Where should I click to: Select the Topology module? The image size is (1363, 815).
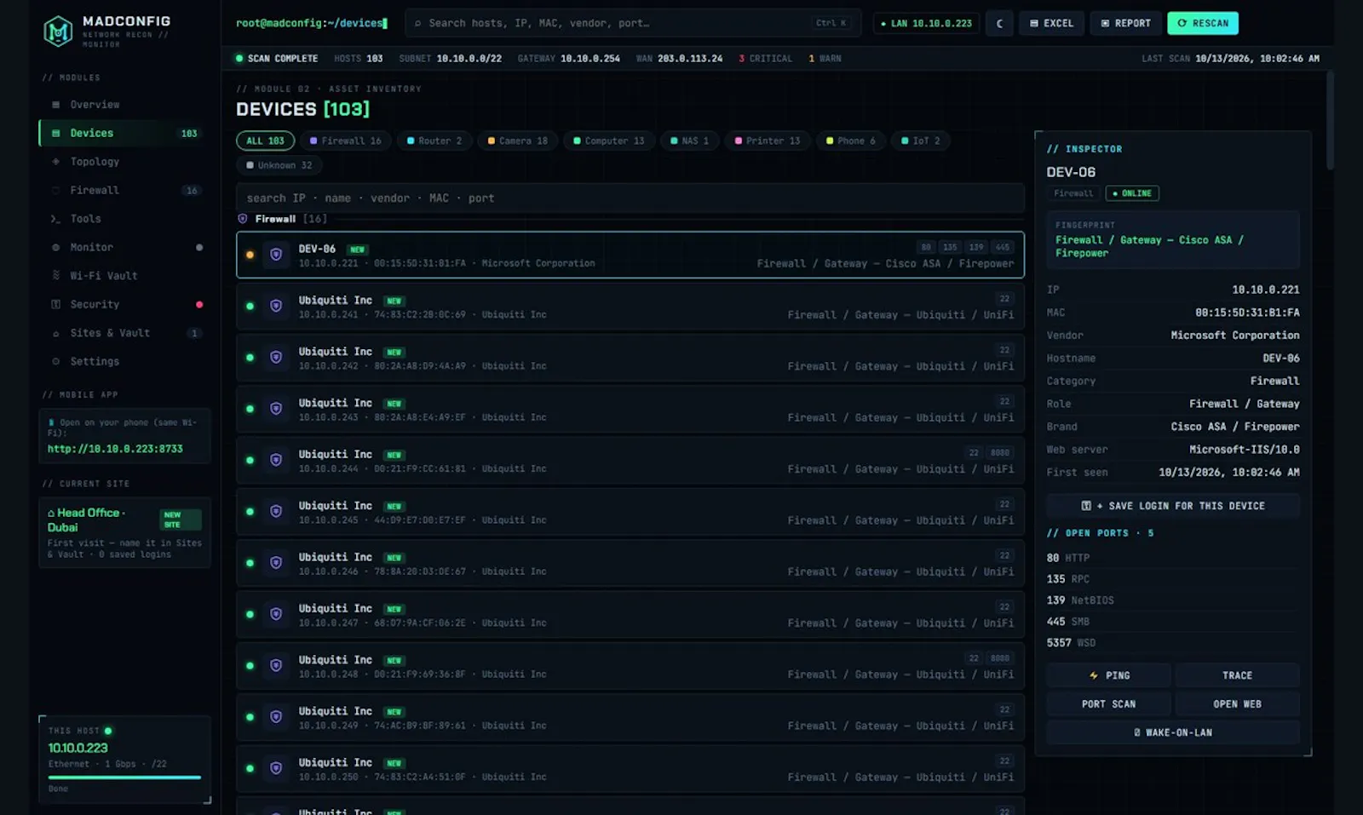pos(124,162)
